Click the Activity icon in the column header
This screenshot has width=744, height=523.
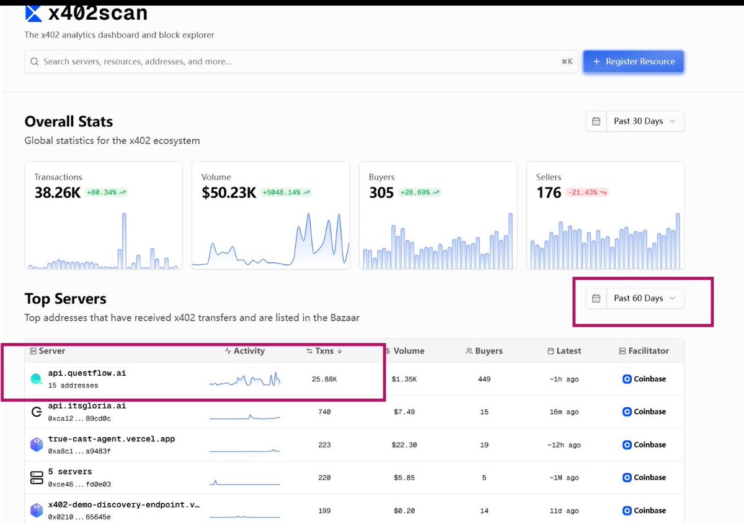[x=227, y=351]
